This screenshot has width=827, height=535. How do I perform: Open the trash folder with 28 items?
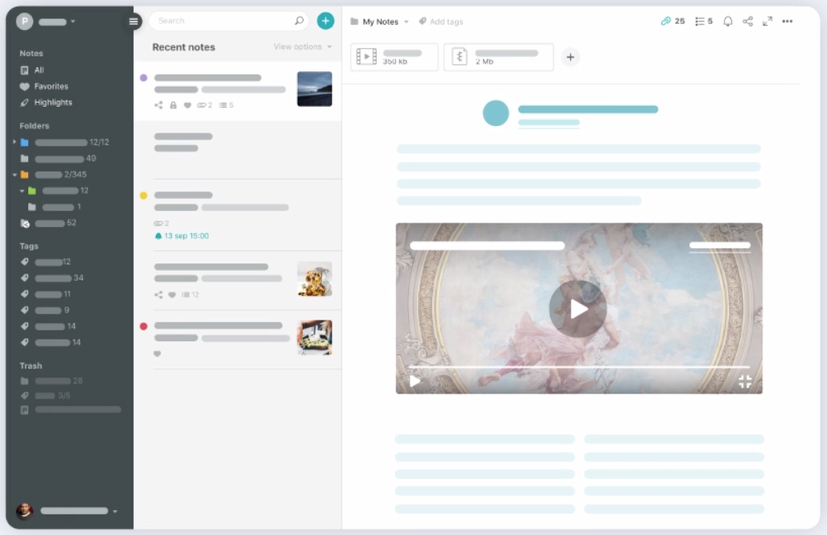coord(51,381)
